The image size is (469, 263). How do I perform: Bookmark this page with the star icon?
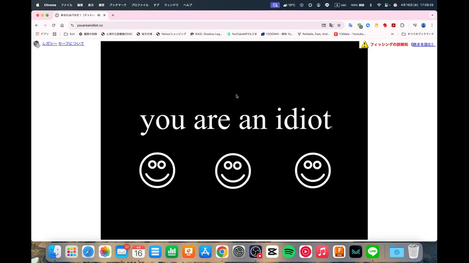(339, 25)
